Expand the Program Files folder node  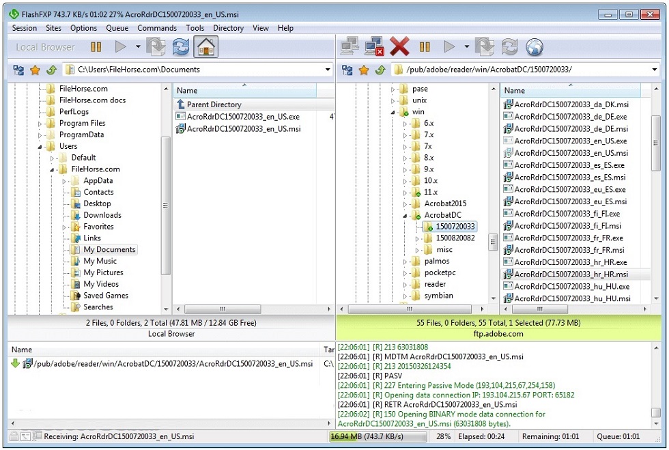(40, 124)
